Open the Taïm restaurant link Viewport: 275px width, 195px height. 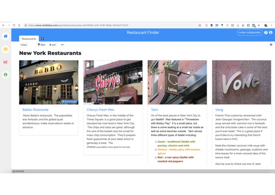(x=154, y=110)
